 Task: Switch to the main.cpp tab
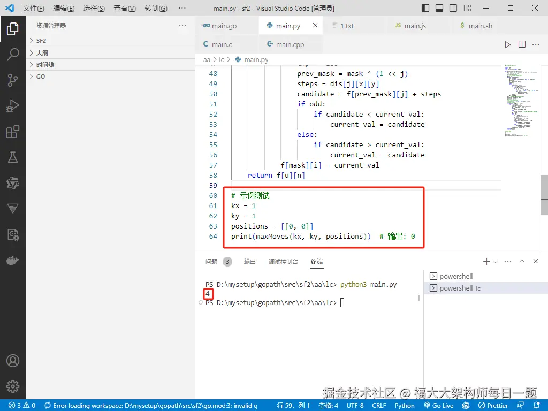291,44
